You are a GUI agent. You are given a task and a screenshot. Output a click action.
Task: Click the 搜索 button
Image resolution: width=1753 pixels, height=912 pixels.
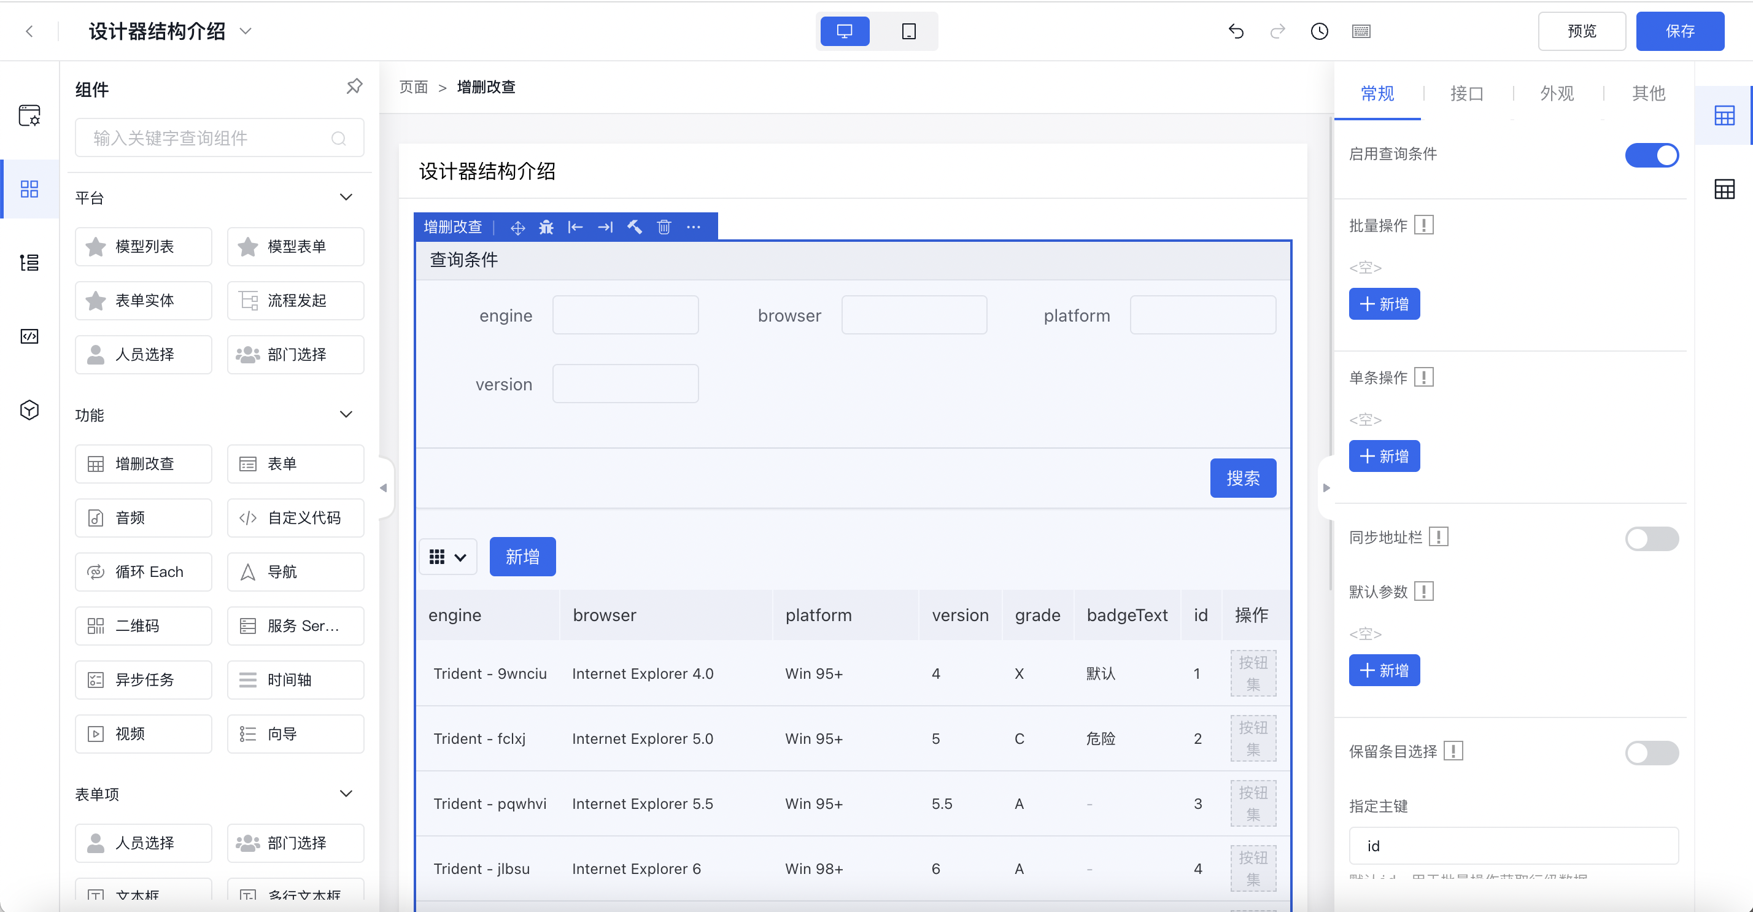tap(1242, 479)
